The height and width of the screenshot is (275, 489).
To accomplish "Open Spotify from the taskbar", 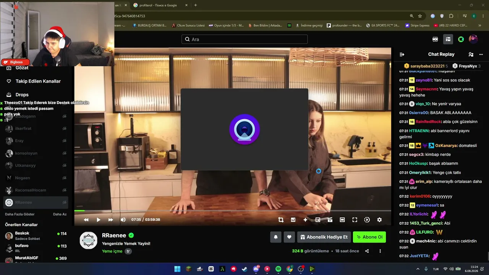I will tap(278, 269).
